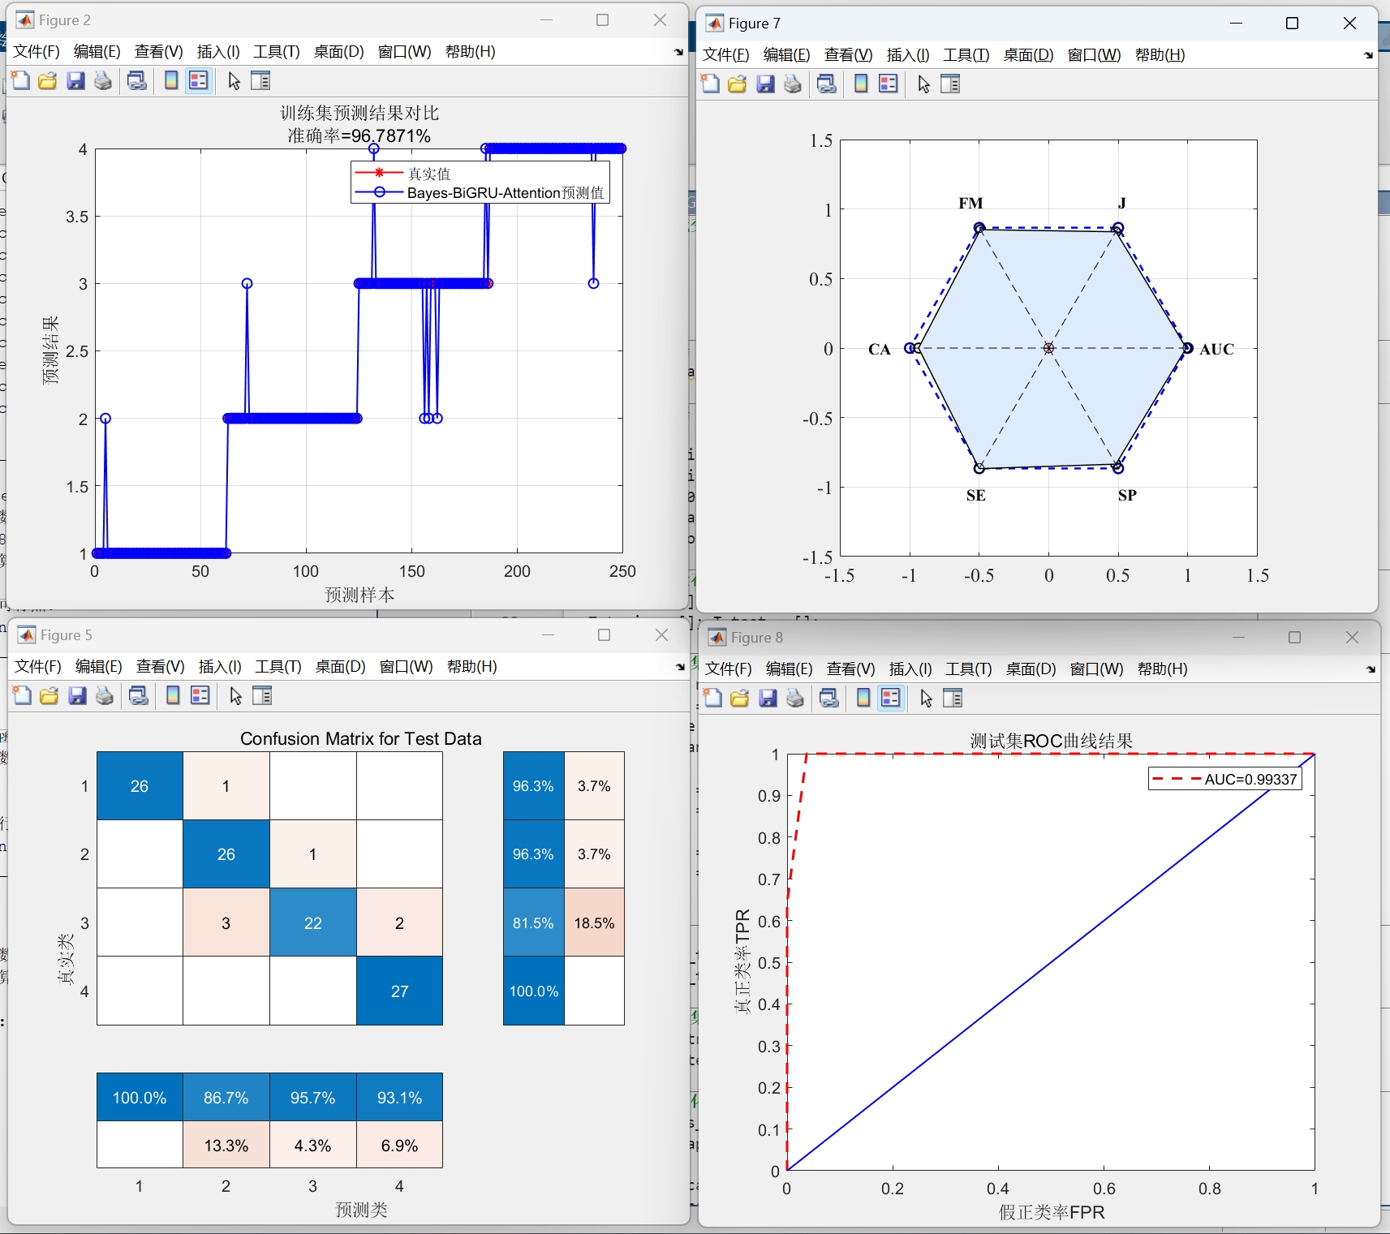
Task: Create a new figure from Figure 5 toolbar
Action: tap(22, 696)
